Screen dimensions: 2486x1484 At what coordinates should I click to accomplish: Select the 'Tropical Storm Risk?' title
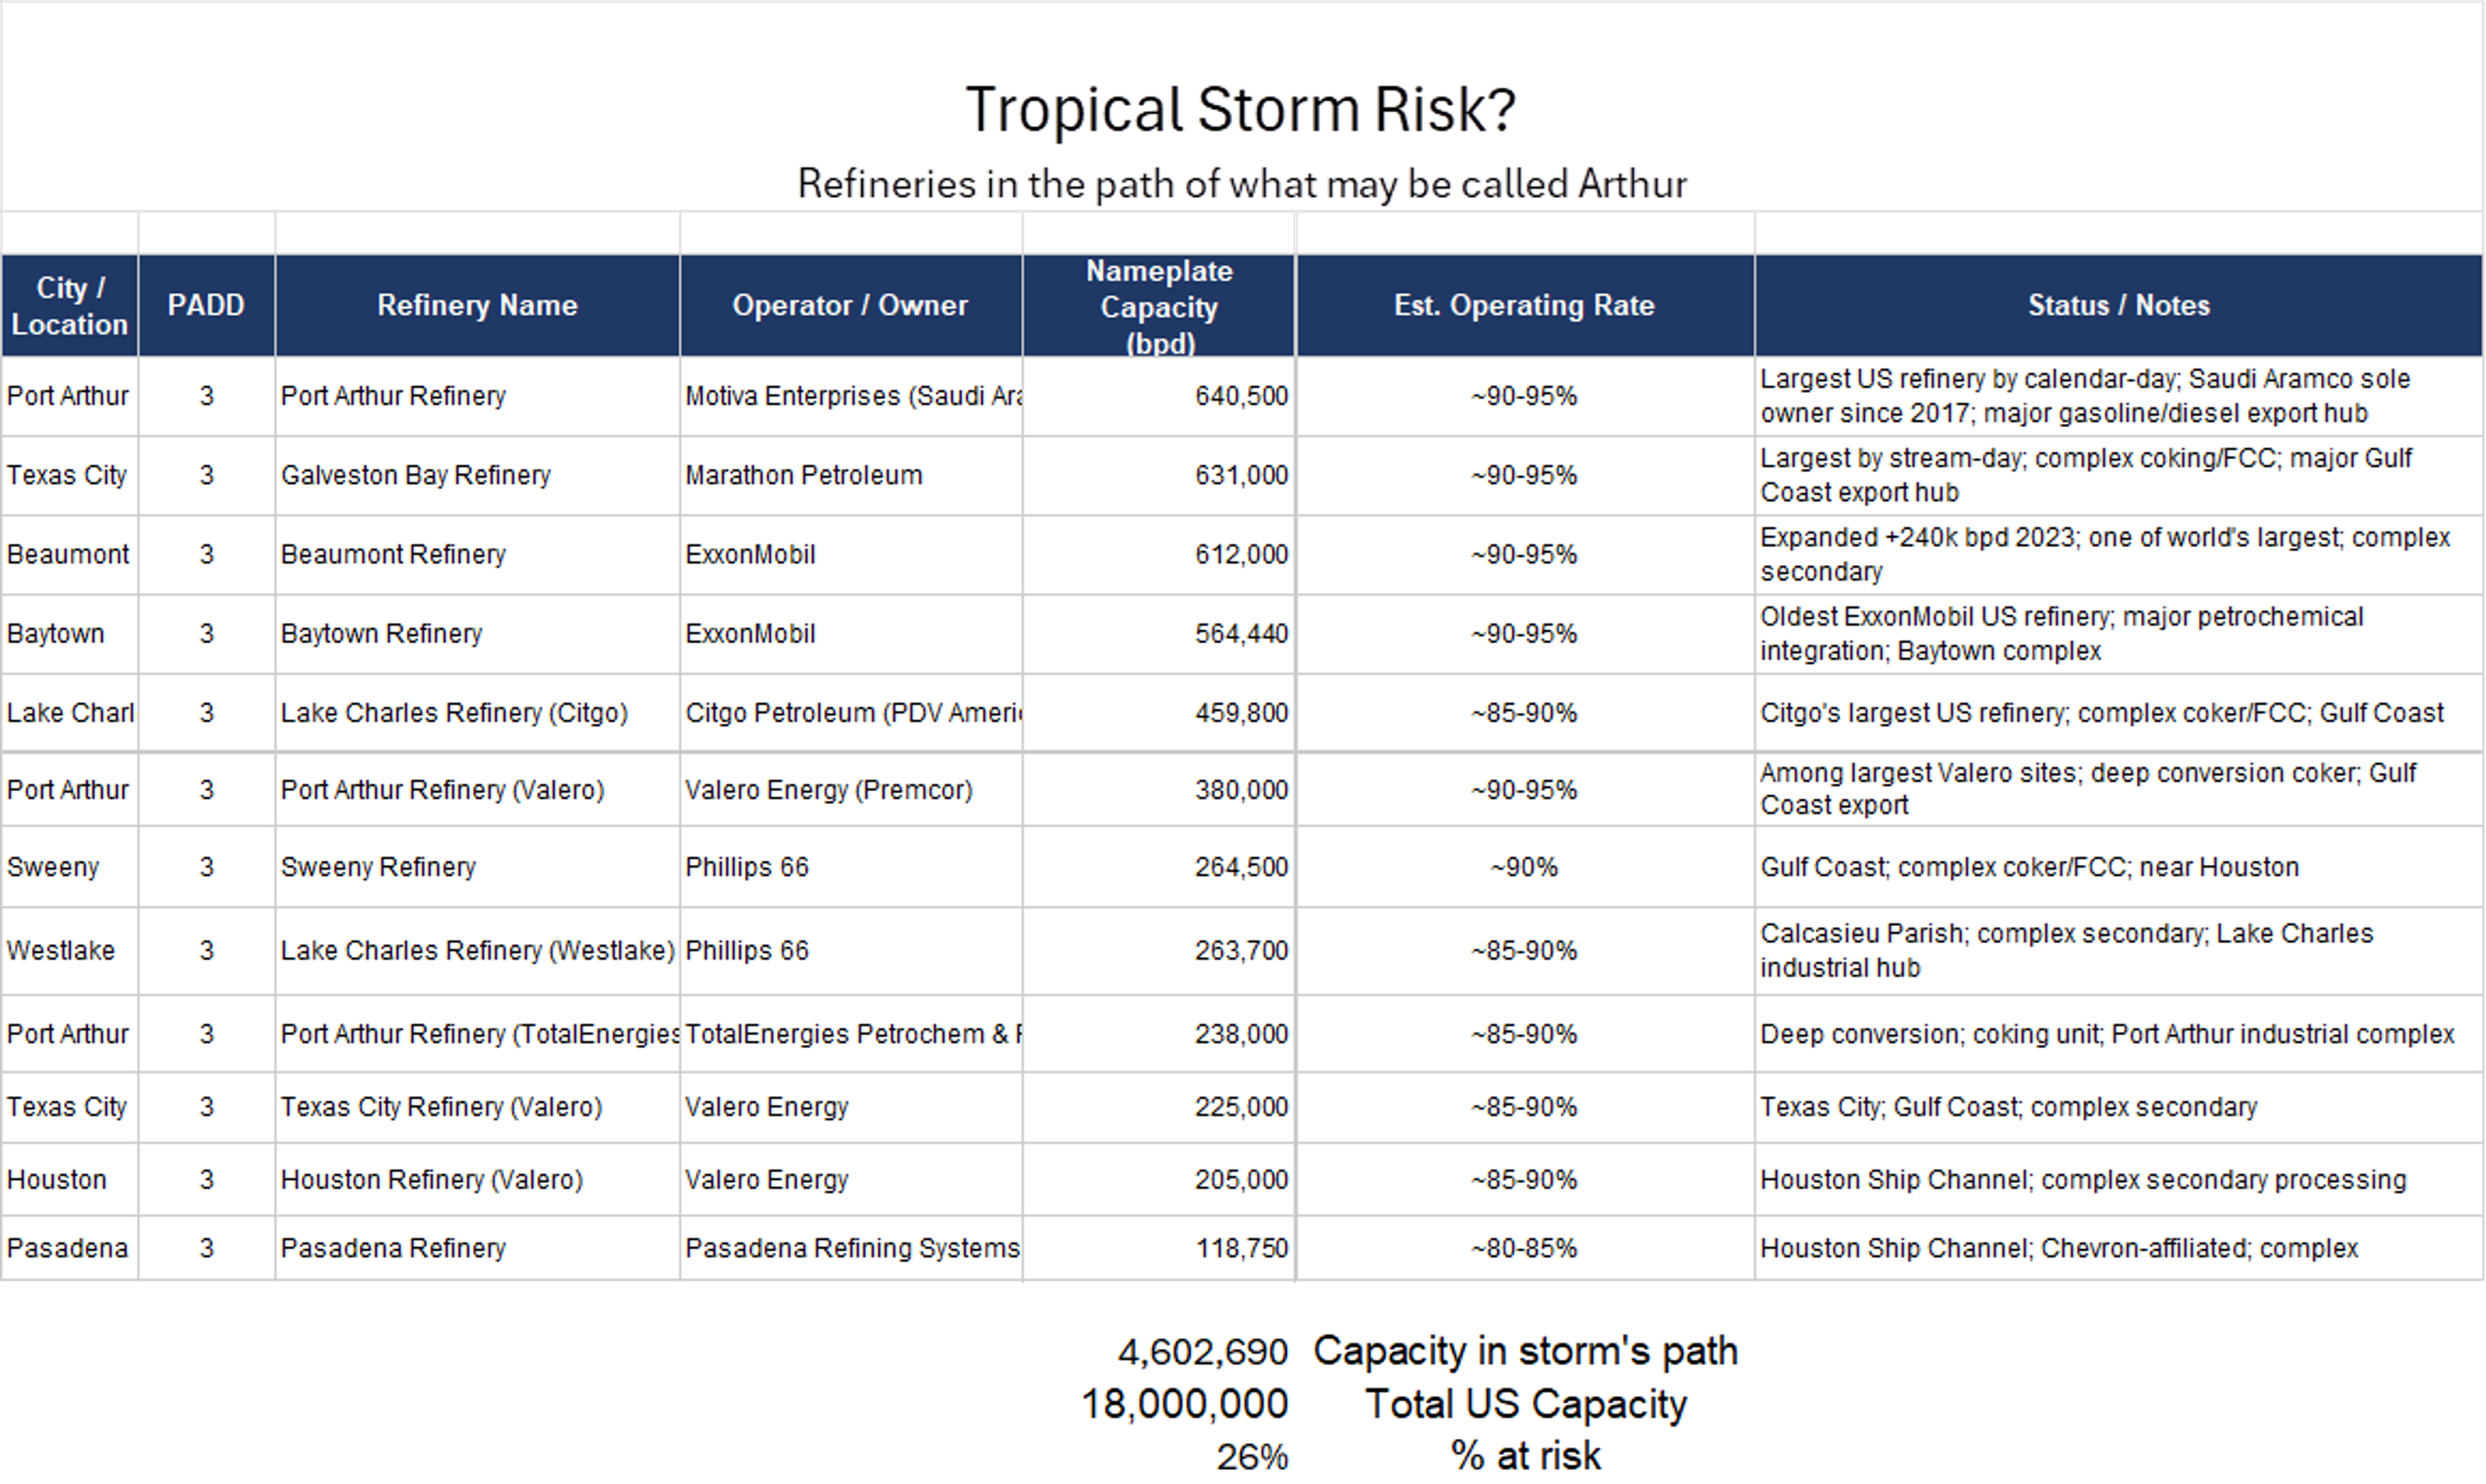pos(1240,110)
